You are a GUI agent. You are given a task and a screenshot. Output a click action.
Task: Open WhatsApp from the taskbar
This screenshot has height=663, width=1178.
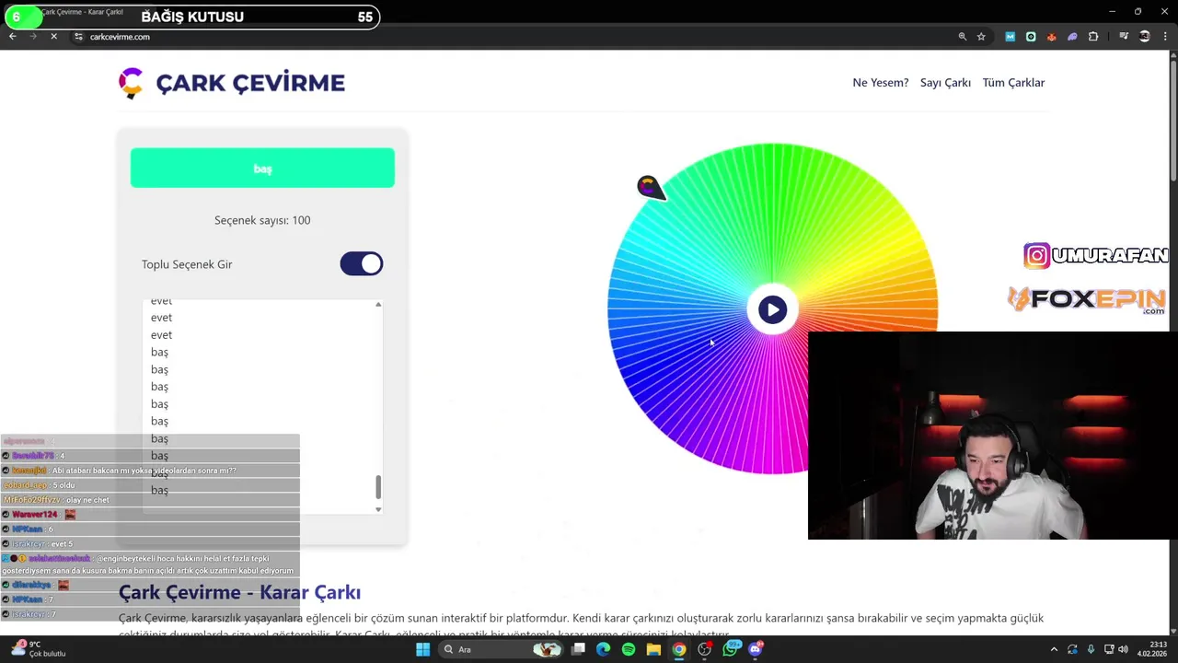(731, 649)
